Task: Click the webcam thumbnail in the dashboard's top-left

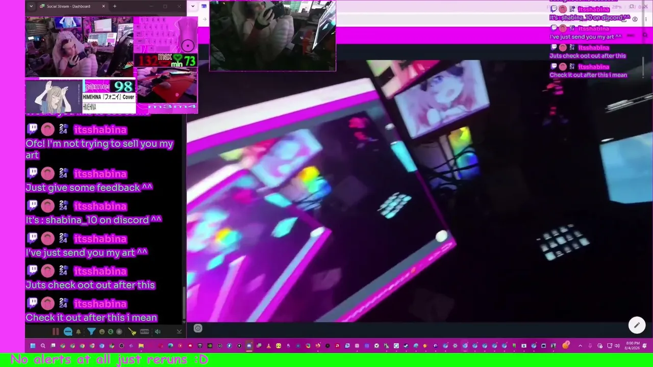Action: pos(79,46)
